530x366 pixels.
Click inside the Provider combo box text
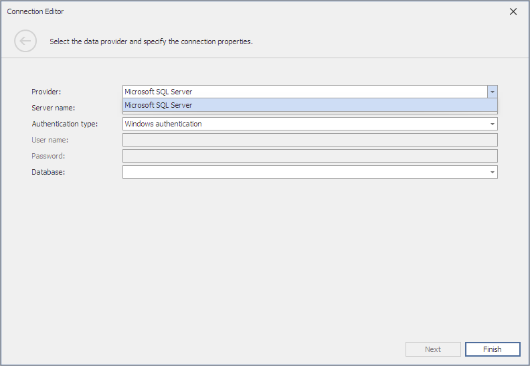(x=305, y=92)
